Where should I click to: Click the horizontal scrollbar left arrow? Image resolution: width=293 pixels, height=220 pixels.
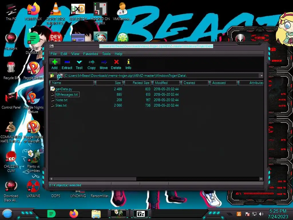pyautogui.click(x=52, y=179)
